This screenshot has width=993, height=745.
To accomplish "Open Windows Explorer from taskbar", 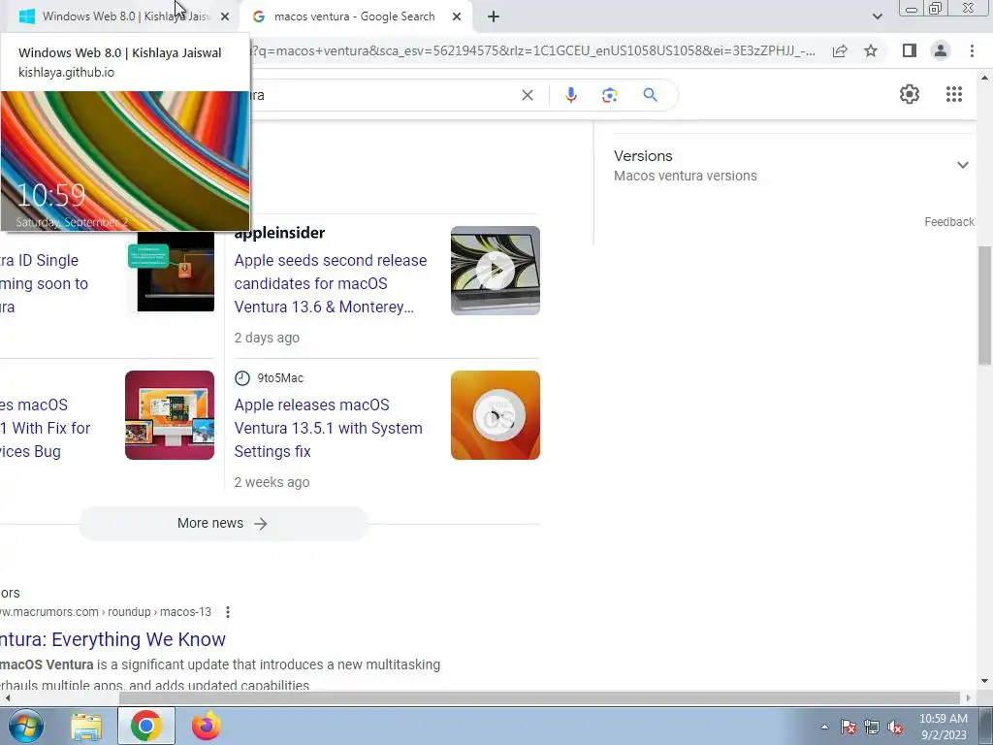I will point(86,726).
